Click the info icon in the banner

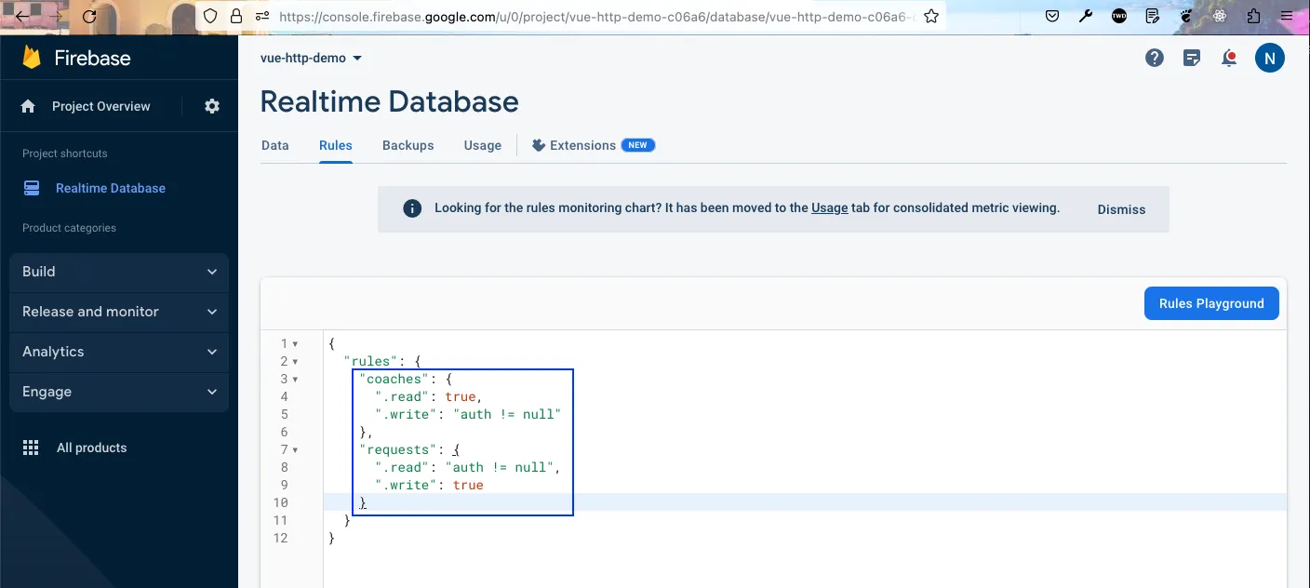click(x=412, y=208)
